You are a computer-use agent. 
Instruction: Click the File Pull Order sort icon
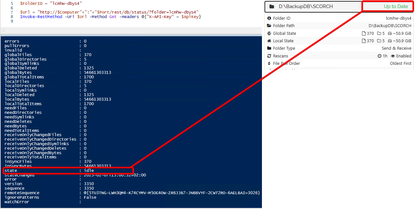pyautogui.click(x=269, y=64)
